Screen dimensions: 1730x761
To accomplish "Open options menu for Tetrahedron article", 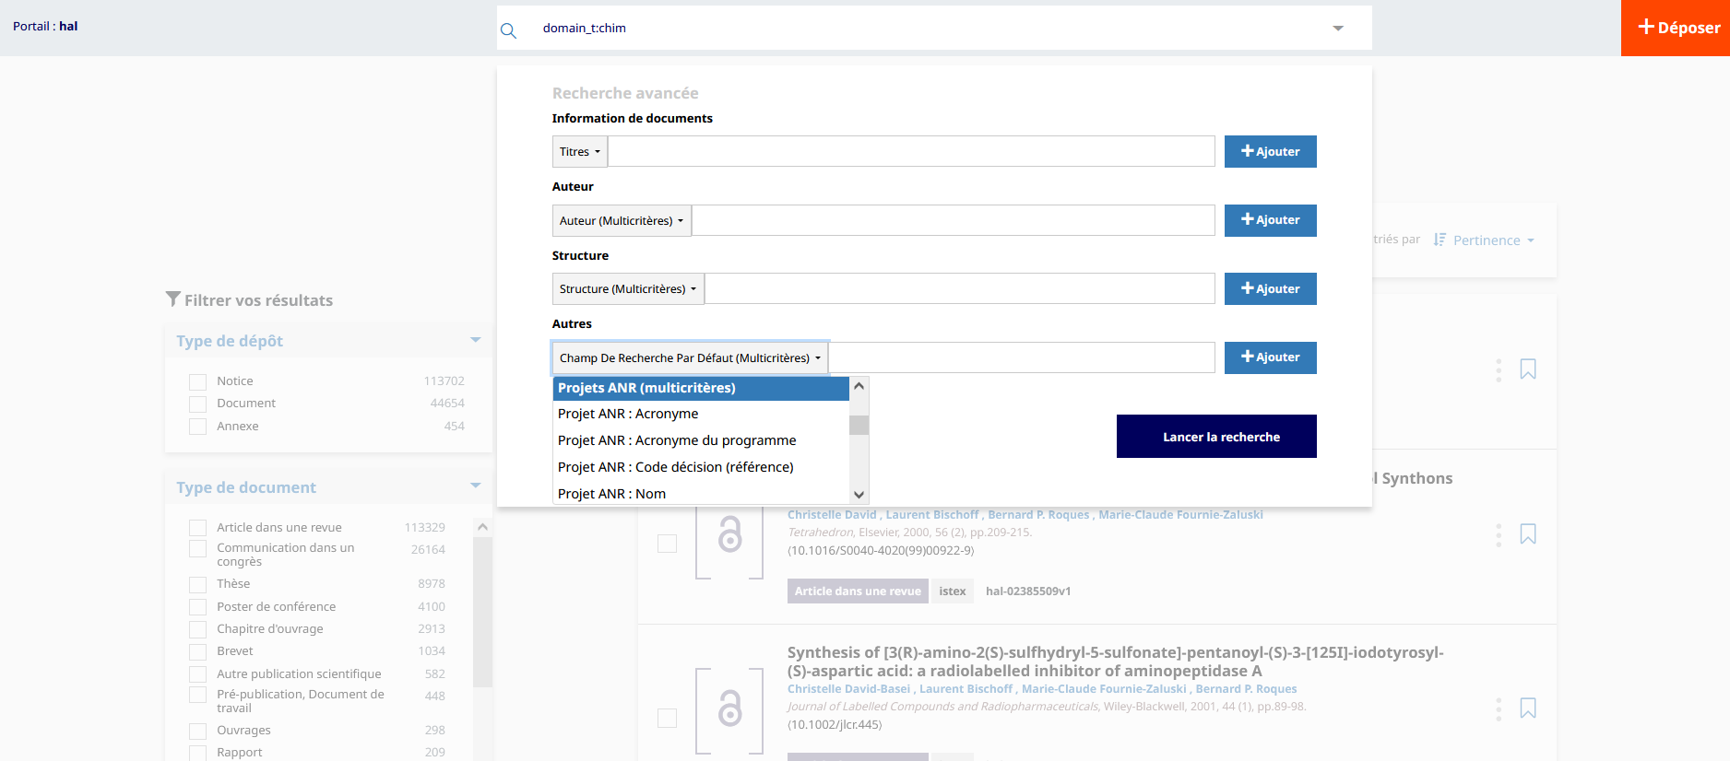I will [1499, 535].
